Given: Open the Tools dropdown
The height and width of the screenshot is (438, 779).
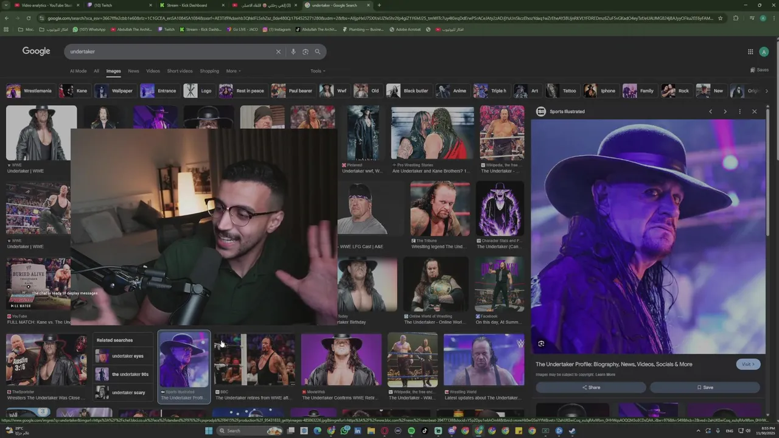Looking at the screenshot, I should [x=318, y=71].
